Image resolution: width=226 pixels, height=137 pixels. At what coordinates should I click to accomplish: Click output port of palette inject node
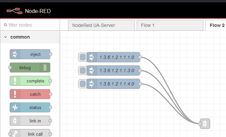coord(50,54)
